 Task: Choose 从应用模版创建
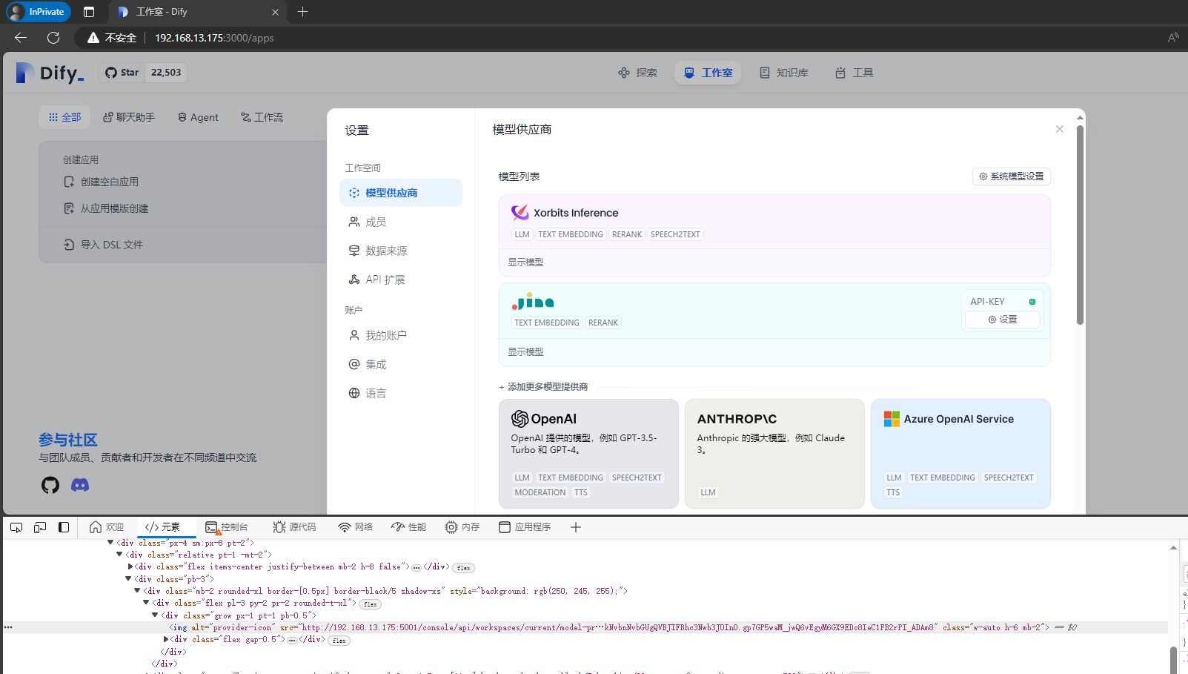tap(106, 208)
